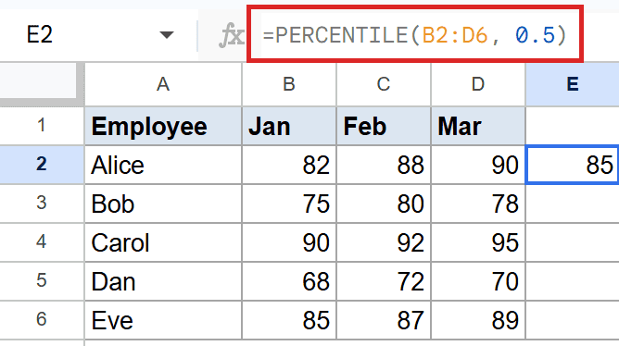Image resolution: width=619 pixels, height=346 pixels.
Task: Click the formula bar with PERCENTILE formula
Action: point(415,34)
